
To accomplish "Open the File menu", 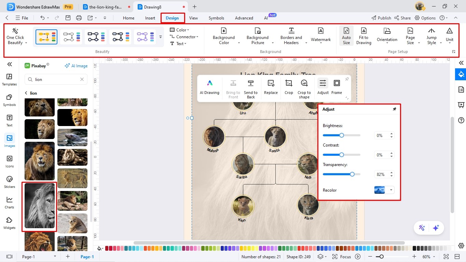I will tap(22, 18).
